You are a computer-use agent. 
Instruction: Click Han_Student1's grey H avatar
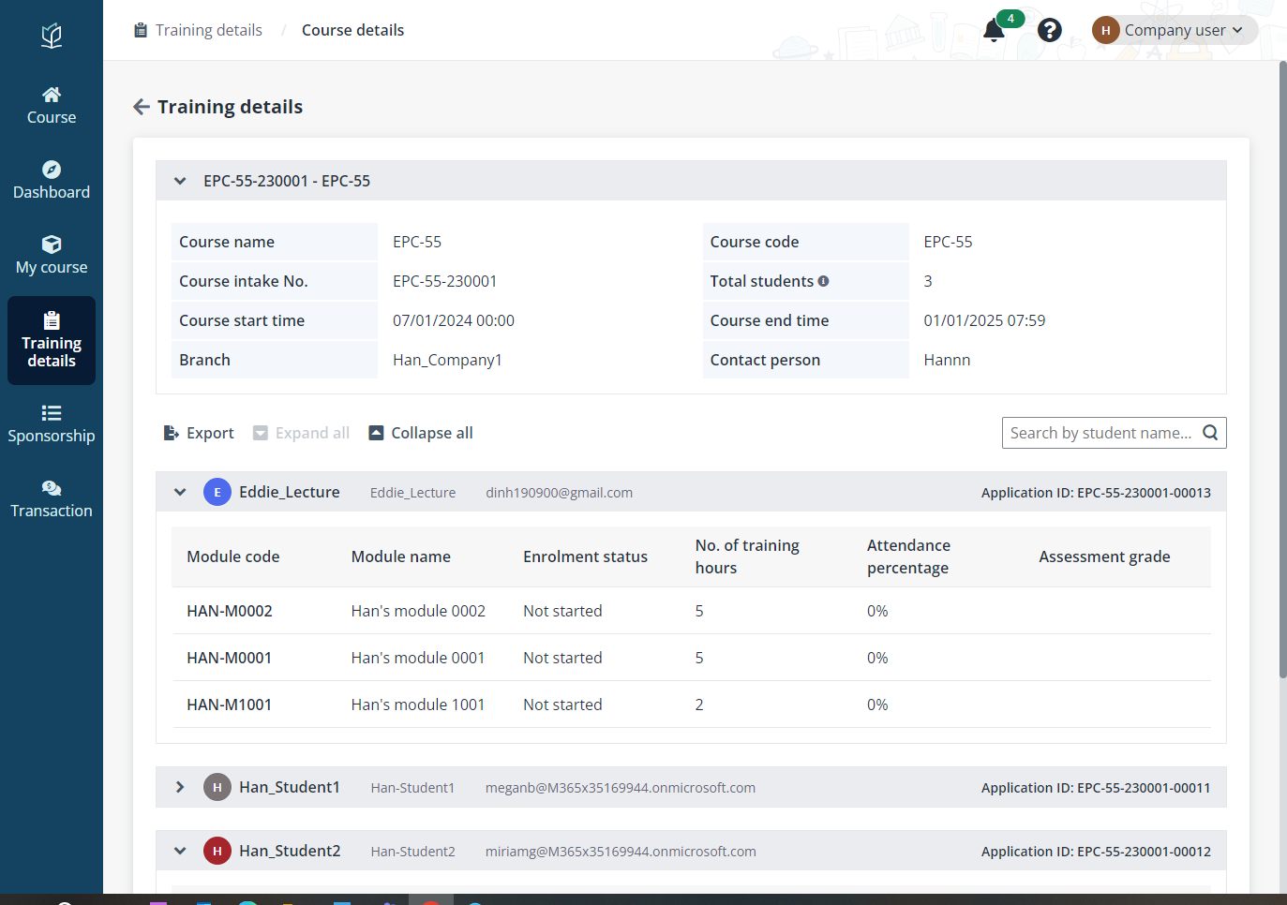[217, 787]
